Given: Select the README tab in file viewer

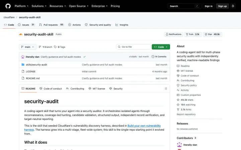Looking at the screenshot, I should 28,89.
